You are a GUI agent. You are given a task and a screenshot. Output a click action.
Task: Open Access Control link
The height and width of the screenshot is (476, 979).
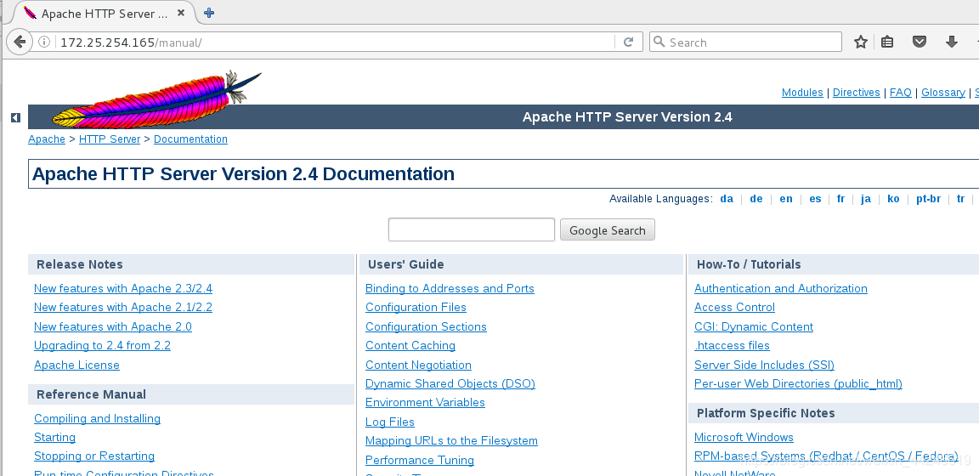coord(734,308)
